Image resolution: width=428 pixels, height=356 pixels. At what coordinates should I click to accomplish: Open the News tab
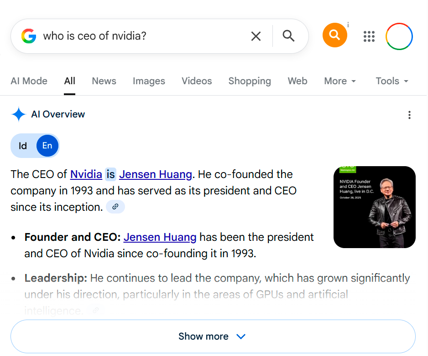click(104, 81)
